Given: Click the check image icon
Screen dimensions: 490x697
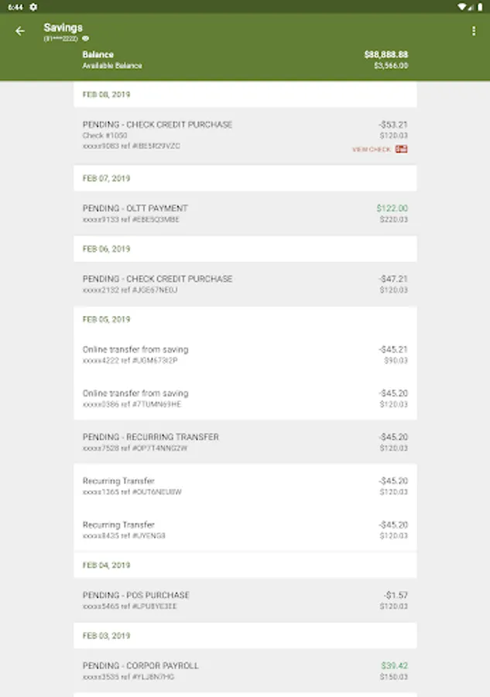Looking at the screenshot, I should pos(402,149).
